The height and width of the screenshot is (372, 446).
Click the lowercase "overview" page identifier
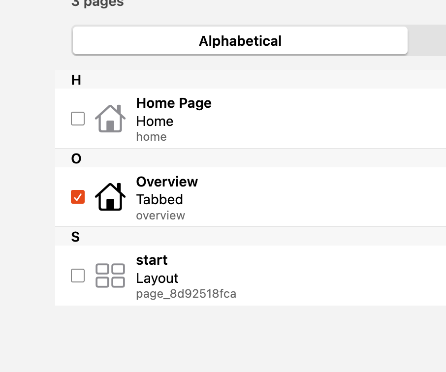(160, 216)
